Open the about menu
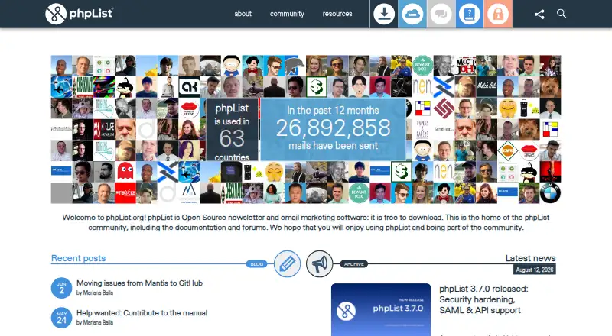The width and height of the screenshot is (612, 336). pos(243,14)
